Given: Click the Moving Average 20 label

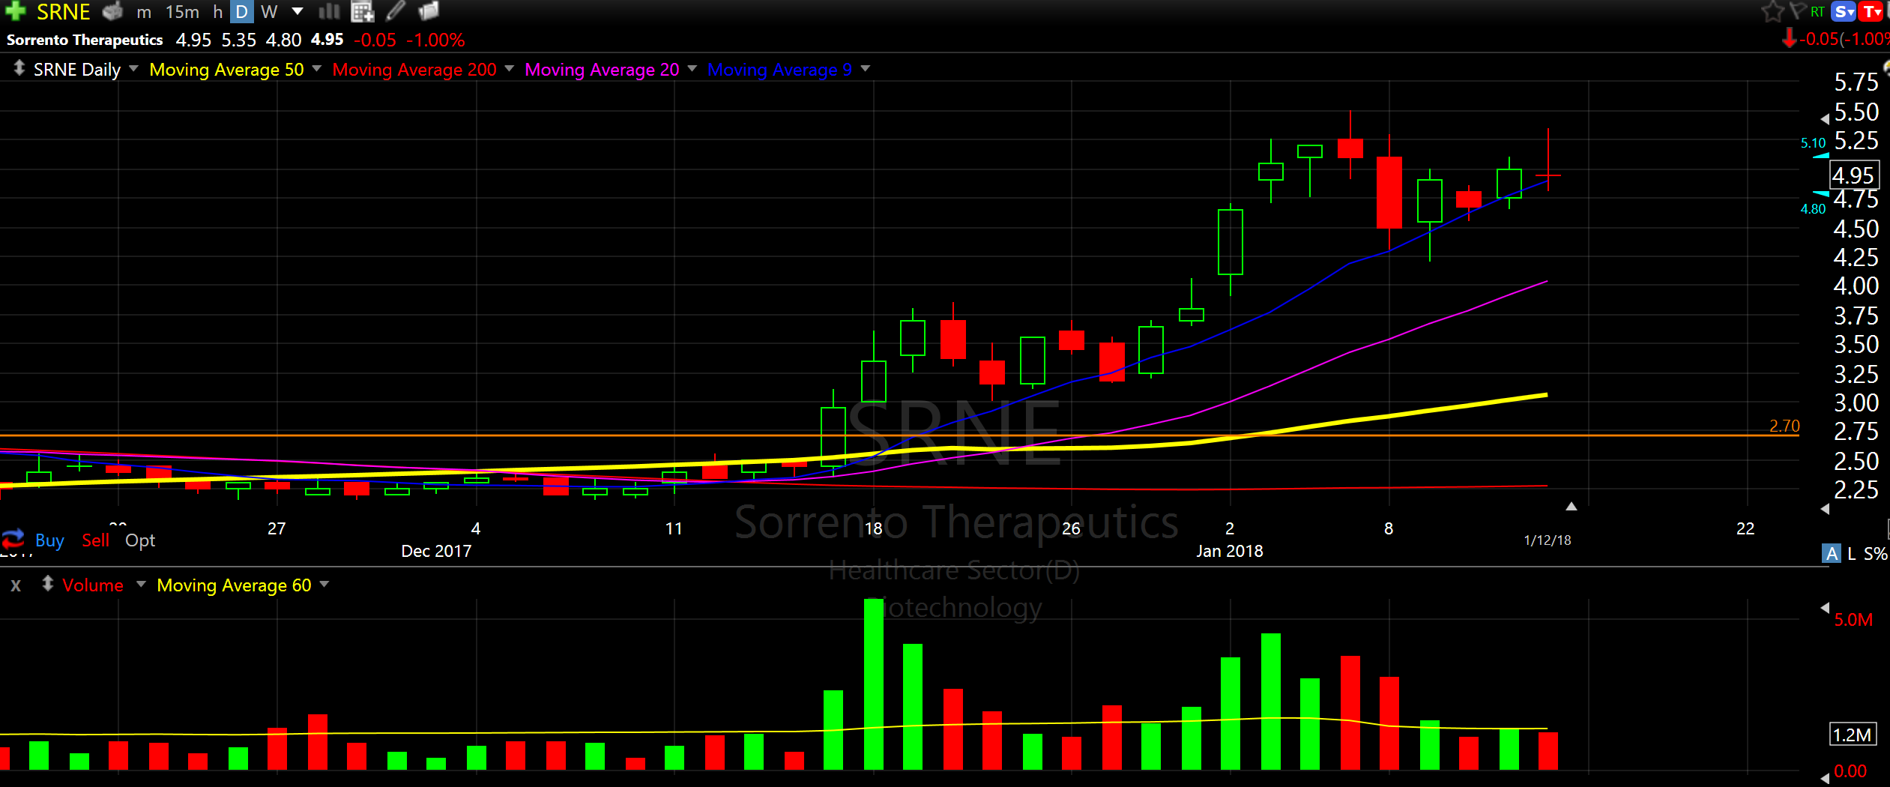Looking at the screenshot, I should (x=602, y=70).
